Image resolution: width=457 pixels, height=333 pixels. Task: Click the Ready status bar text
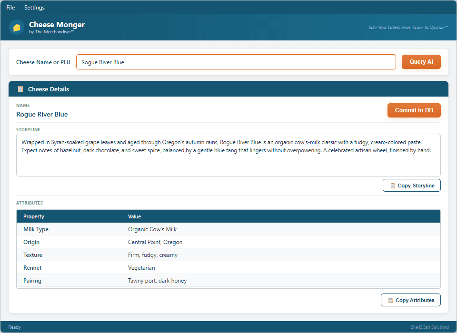(x=15, y=327)
